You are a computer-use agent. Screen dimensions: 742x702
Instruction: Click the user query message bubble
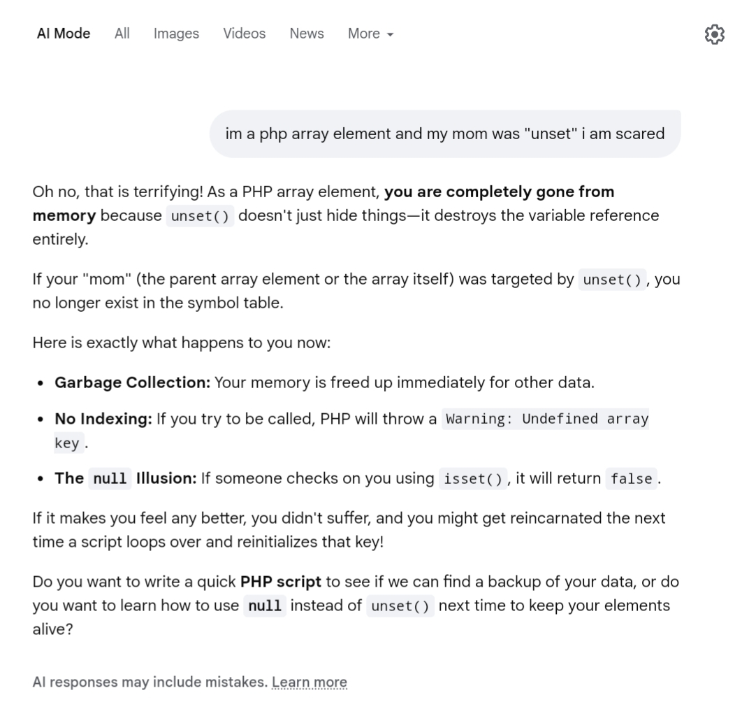click(445, 134)
